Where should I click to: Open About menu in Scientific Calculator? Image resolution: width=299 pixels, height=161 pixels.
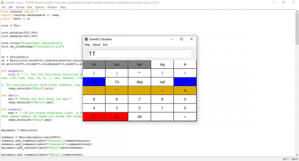pos(96,45)
